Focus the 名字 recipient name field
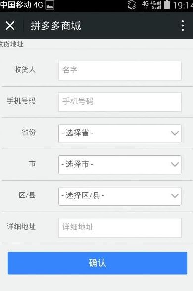 click(120, 70)
